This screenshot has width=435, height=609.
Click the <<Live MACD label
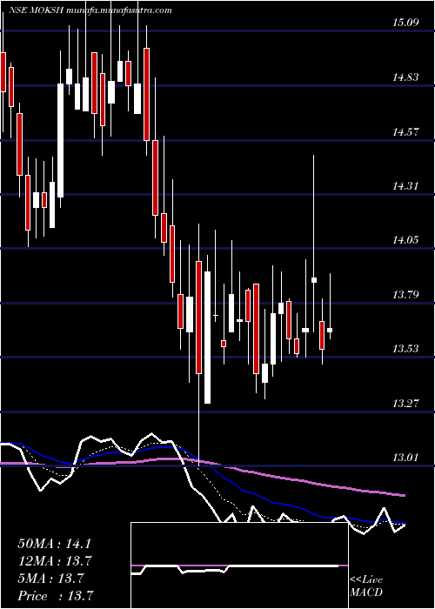tap(366, 586)
